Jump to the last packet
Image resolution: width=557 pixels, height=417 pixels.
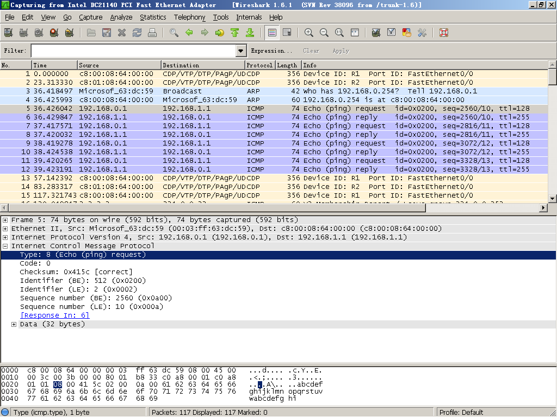250,33
